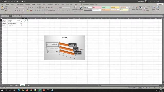Screen dimensions: 164x92
Task: Apply the Neutral cell style
Action: 115,7
